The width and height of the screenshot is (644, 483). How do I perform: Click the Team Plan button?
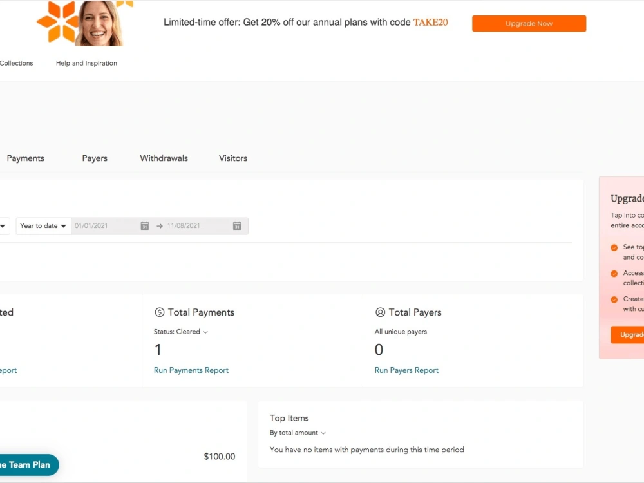[29, 465]
